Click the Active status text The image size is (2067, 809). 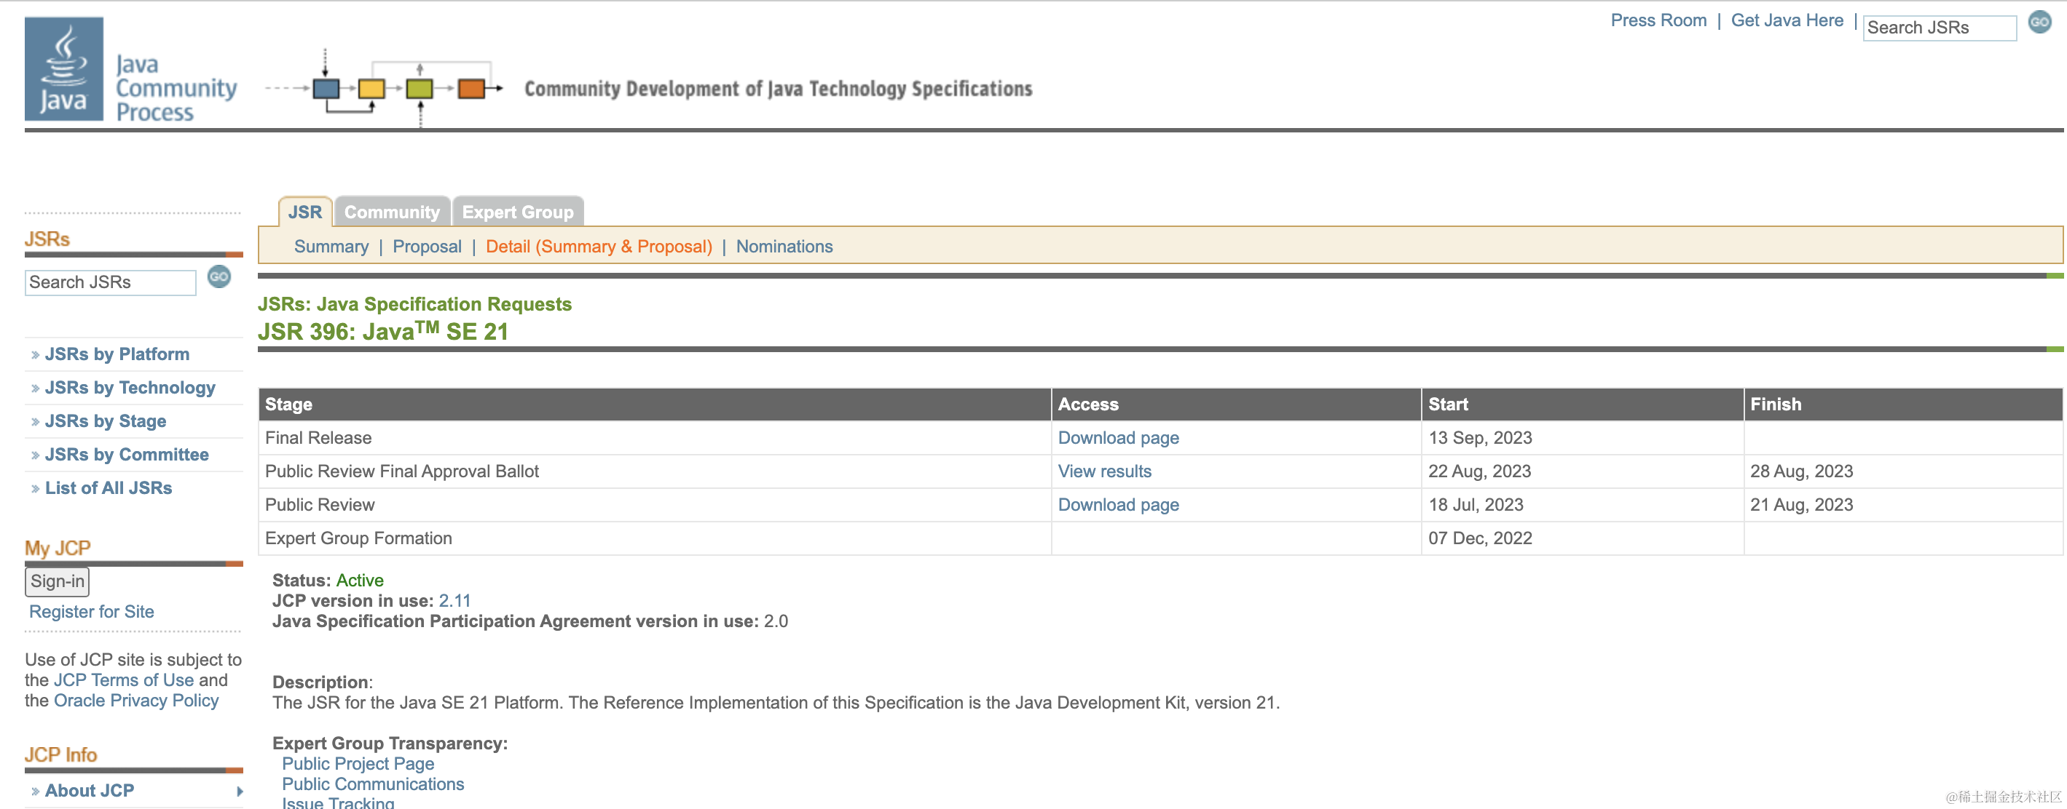(360, 580)
